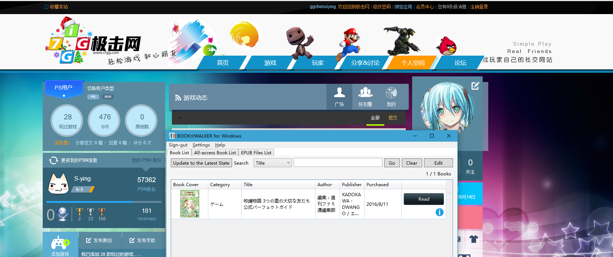Screen dimensions: 613x257
Task: Switch to the Book List tab
Action: (179, 152)
